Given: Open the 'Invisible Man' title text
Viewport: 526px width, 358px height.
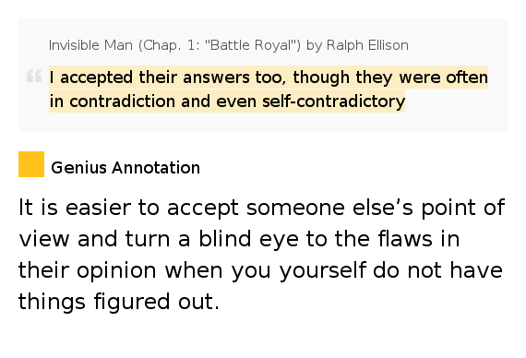Looking at the screenshot, I should pyautogui.click(x=91, y=45).
